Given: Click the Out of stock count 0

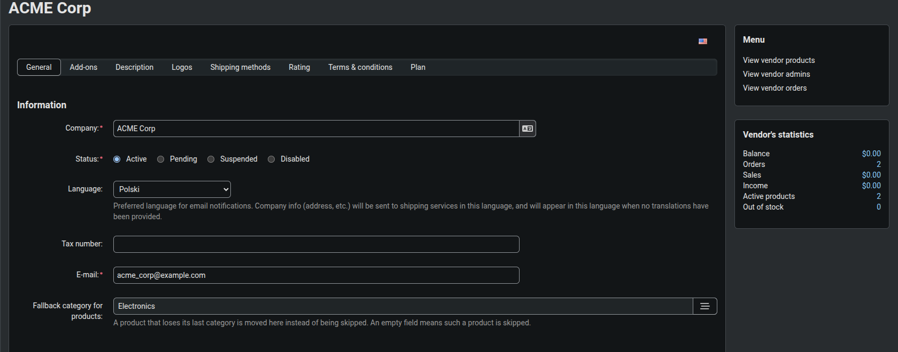Looking at the screenshot, I should pyautogui.click(x=878, y=207).
